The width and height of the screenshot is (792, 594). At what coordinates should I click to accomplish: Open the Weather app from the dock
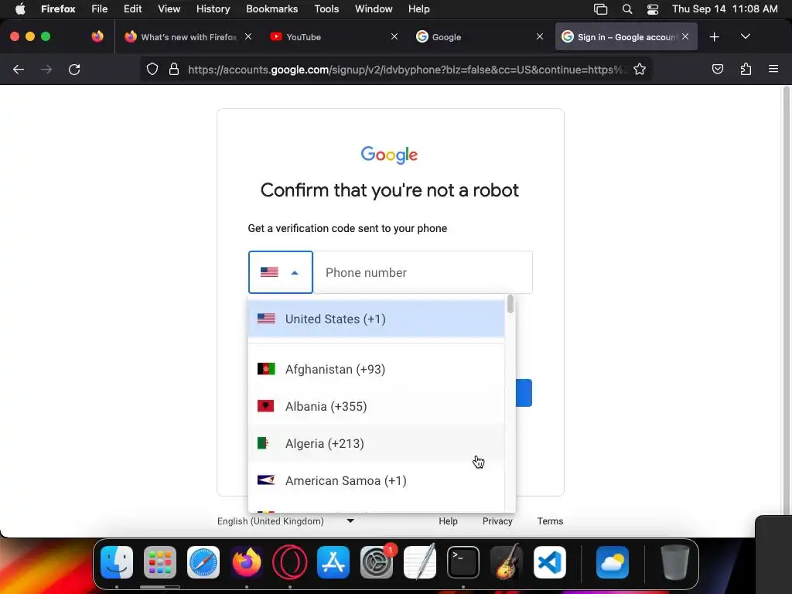(613, 562)
